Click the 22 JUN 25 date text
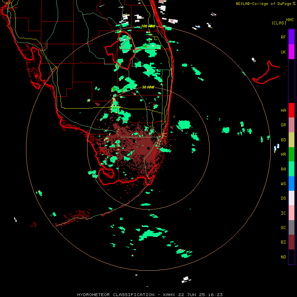Image resolution: width=297 pixels, height=297 pixels. (x=192, y=295)
